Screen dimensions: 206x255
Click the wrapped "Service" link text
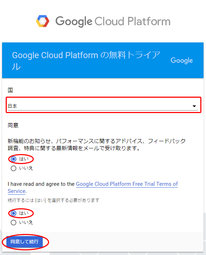coord(17,191)
